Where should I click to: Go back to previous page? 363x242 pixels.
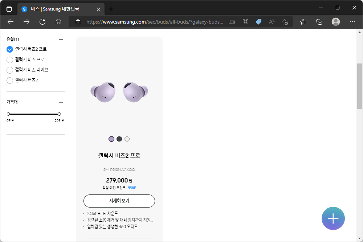coord(11,22)
